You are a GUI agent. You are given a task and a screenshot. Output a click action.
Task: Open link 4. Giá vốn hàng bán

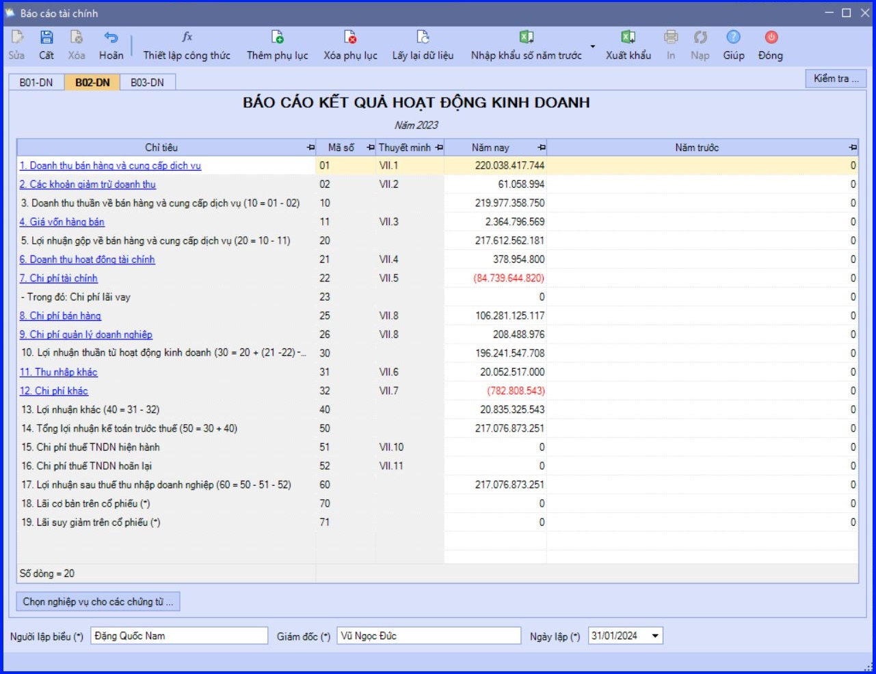(x=62, y=222)
